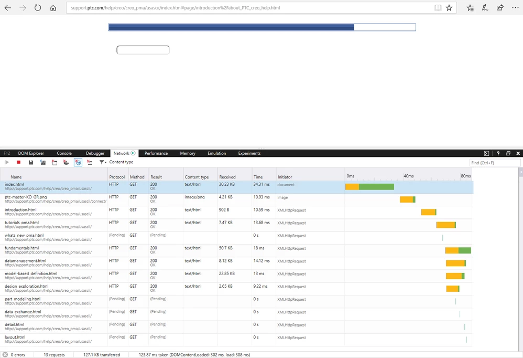Select layout.html pending request

coord(236,339)
